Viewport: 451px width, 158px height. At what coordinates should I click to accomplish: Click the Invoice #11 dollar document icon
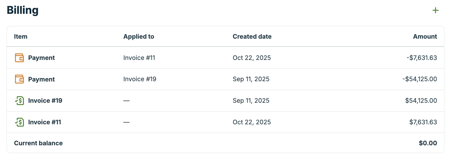coord(19,122)
